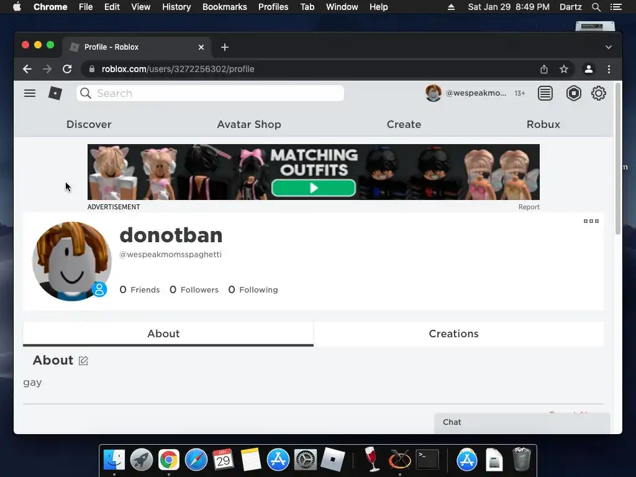Select the About tab
This screenshot has height=477, width=636.
tap(168, 334)
